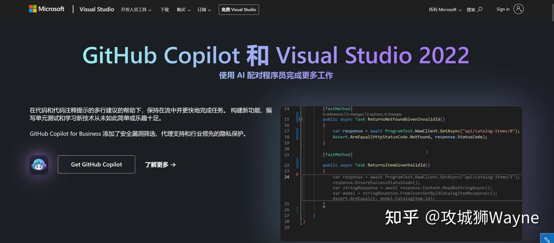Click line number 18 in the code editor
This screenshot has width=554, height=243.
tap(287, 136)
